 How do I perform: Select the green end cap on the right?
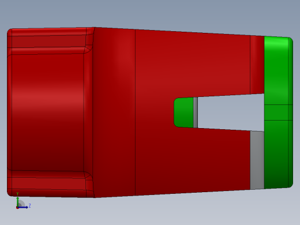tap(279, 112)
